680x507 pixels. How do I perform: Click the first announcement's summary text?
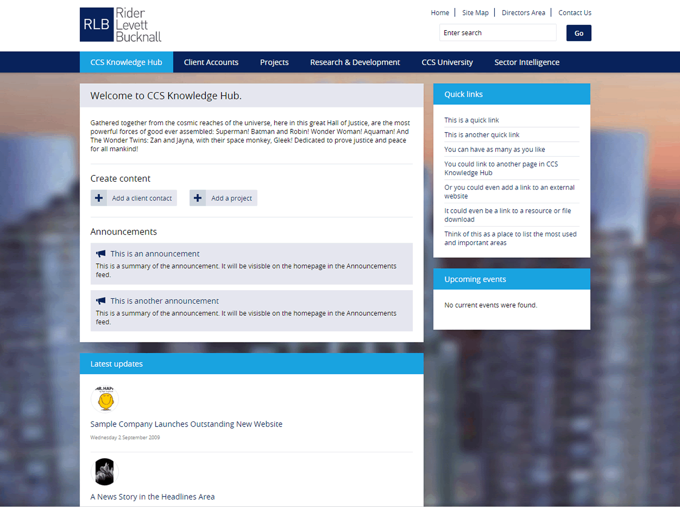(x=246, y=270)
